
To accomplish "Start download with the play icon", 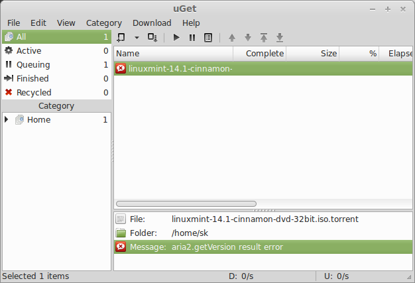I will pyautogui.click(x=176, y=38).
